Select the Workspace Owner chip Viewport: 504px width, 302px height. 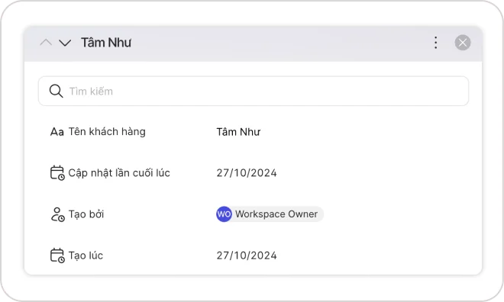point(270,214)
